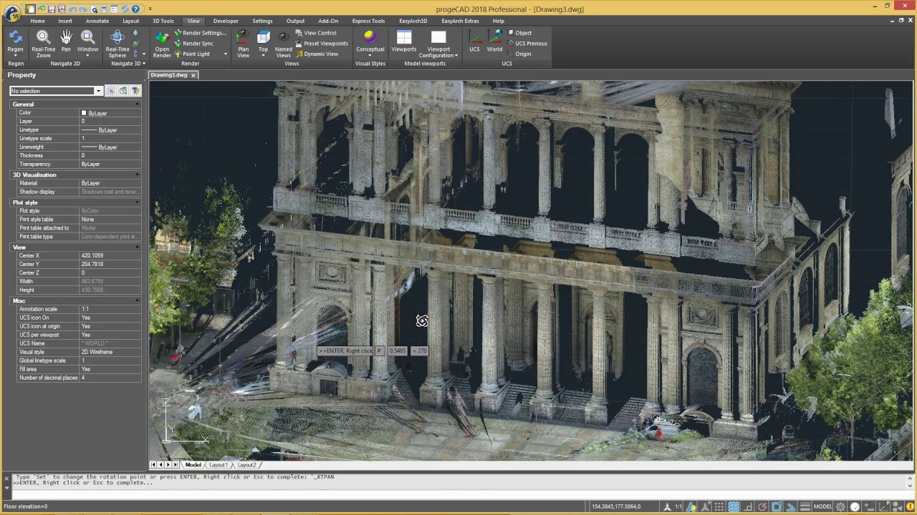Switch to Layout2 tab
The image size is (917, 515).
[x=246, y=465]
